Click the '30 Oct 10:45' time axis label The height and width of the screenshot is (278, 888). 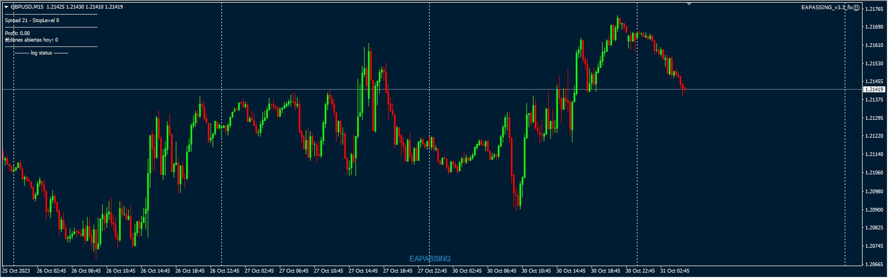pyautogui.click(x=536, y=271)
